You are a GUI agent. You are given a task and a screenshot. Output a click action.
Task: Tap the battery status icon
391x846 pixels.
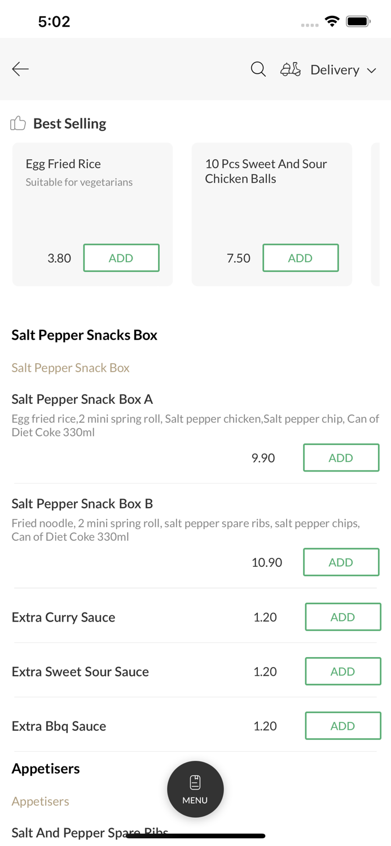358,21
